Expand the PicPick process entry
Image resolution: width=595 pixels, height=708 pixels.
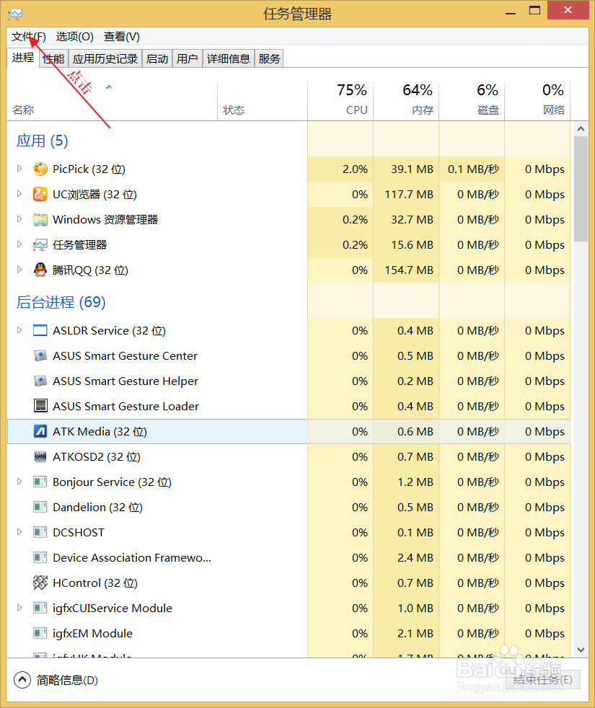pyautogui.click(x=19, y=169)
